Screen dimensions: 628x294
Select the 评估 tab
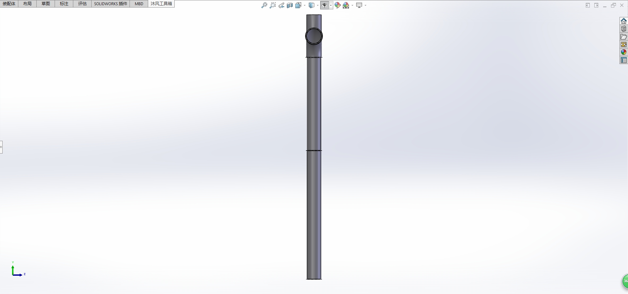coord(82,4)
